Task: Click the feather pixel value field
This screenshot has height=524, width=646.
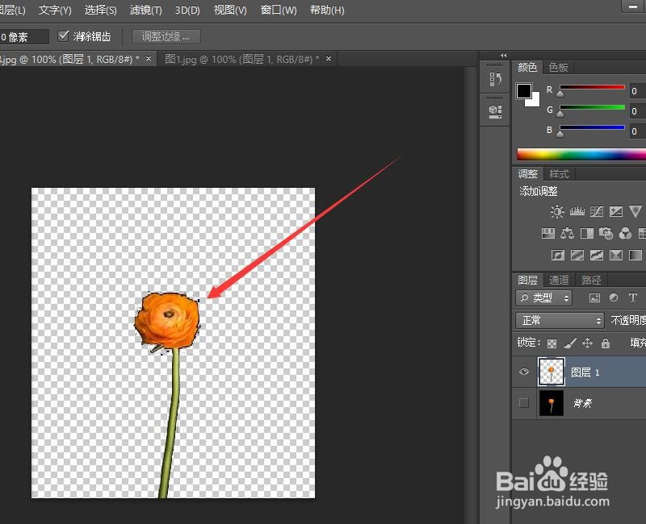Action: tap(24, 37)
